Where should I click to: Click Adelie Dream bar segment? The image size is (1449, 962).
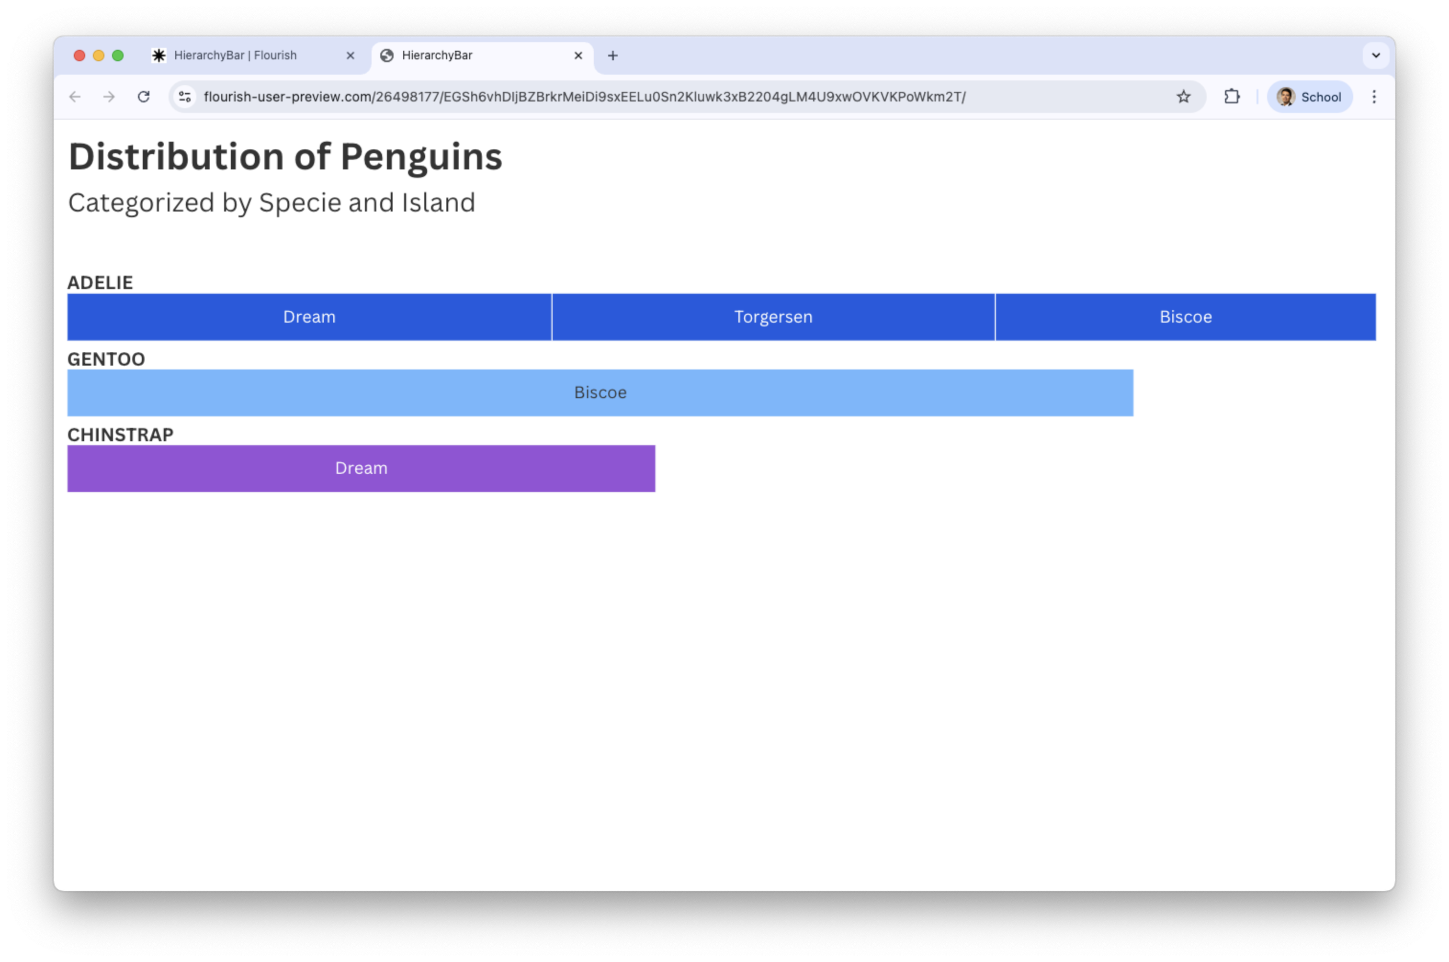coord(309,317)
